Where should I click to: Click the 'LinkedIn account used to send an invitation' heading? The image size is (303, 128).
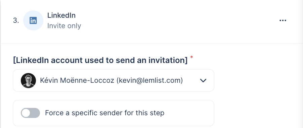tap(100, 60)
